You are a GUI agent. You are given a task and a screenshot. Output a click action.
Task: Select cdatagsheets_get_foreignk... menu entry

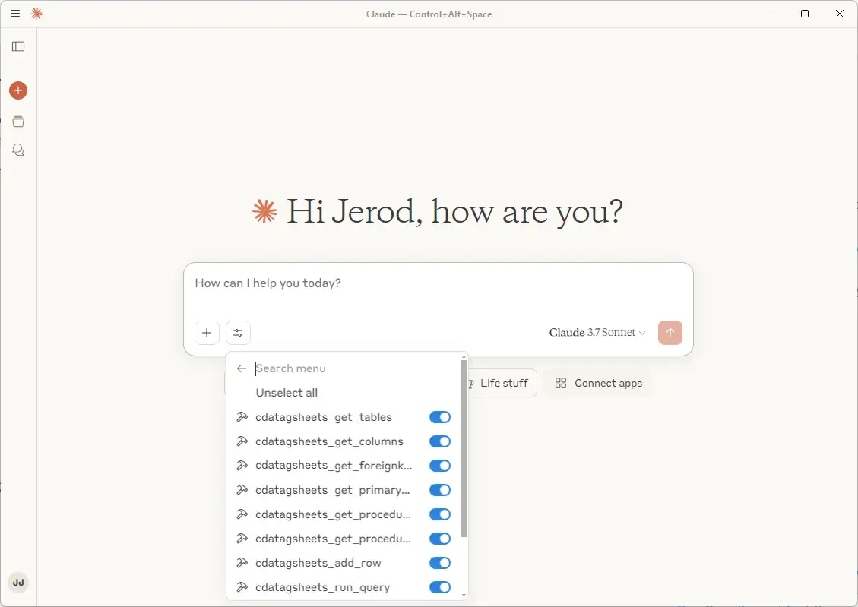tap(334, 466)
